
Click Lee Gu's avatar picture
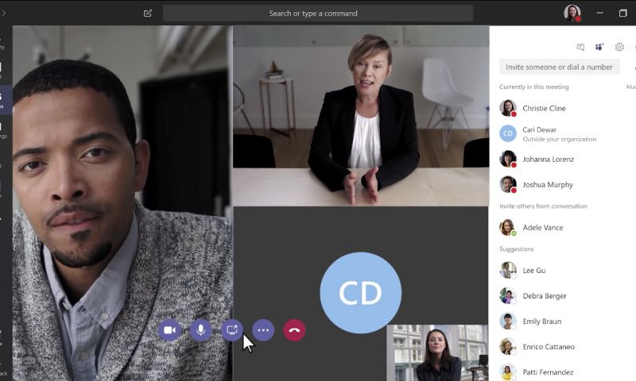click(x=508, y=271)
